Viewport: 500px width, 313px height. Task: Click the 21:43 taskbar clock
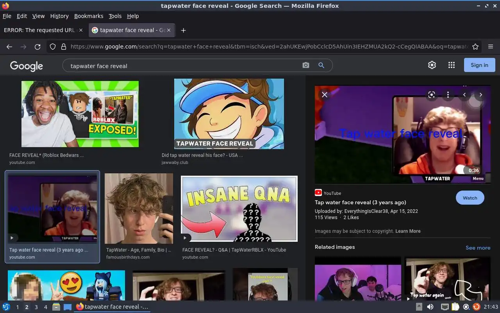(x=491, y=307)
